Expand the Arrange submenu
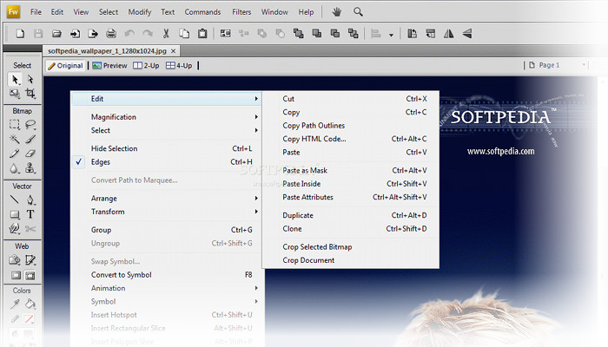 pyautogui.click(x=168, y=199)
